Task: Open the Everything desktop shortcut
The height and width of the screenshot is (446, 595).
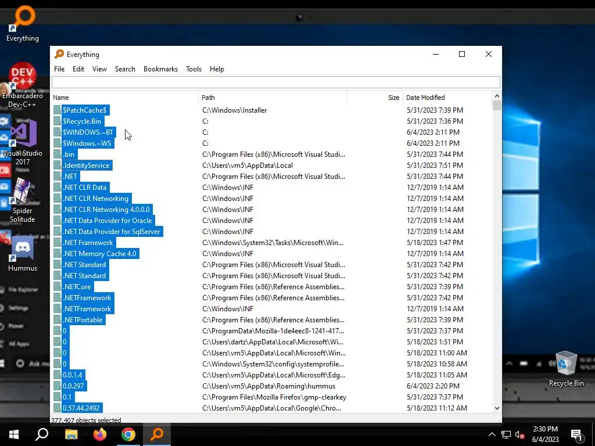Action: 23,23
